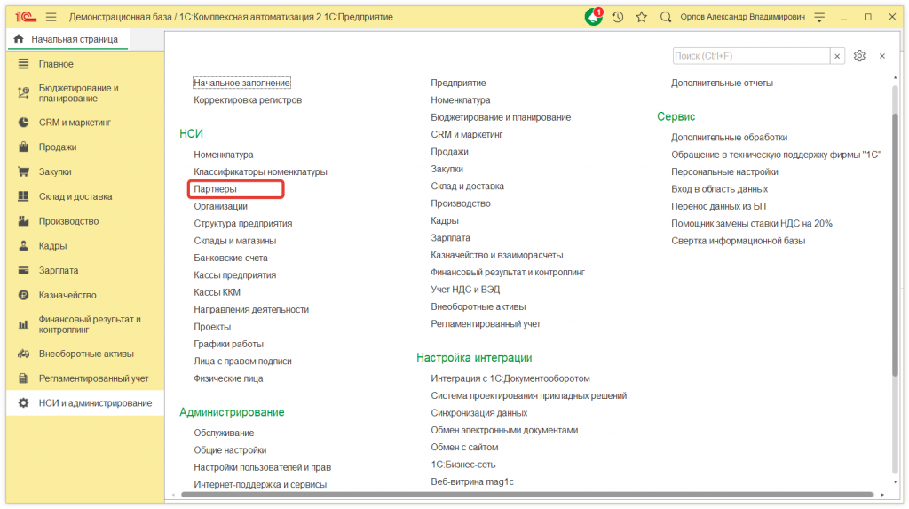Click into the Поиск (Ctrl+F) field
Image resolution: width=909 pixels, height=509 pixels.
pyautogui.click(x=750, y=56)
